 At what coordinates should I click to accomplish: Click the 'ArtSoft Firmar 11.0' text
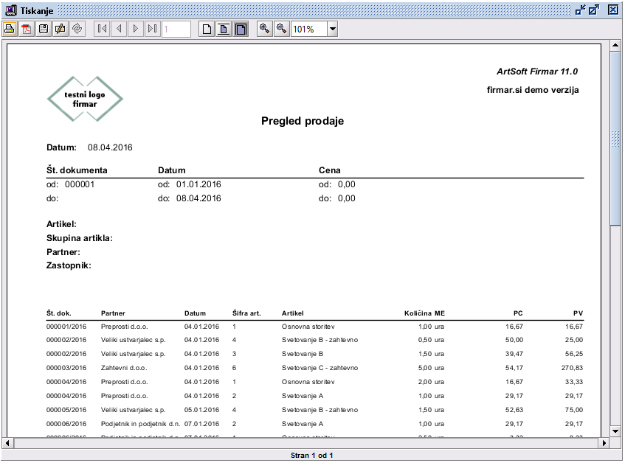pos(537,72)
